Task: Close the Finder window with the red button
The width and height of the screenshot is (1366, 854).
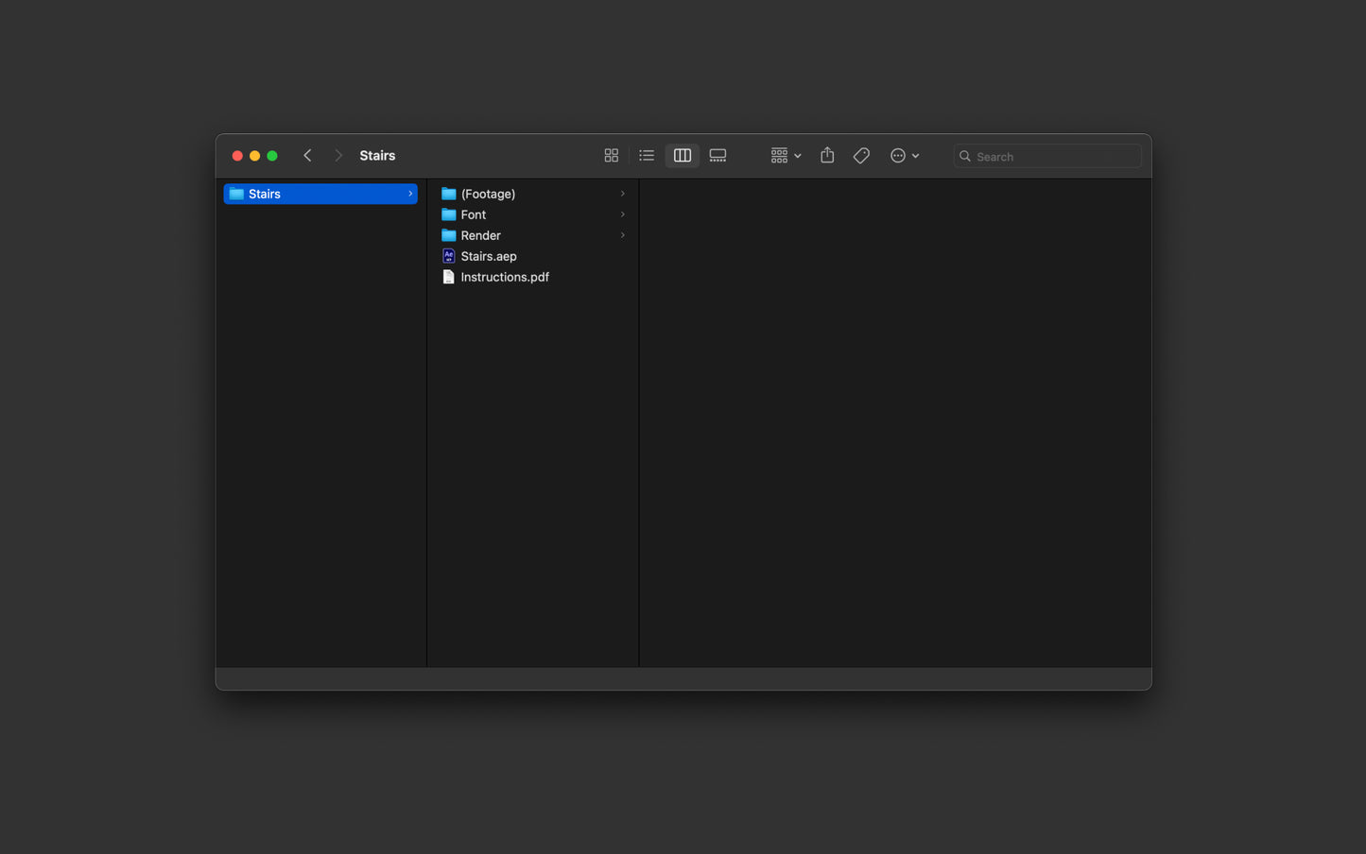Action: tap(237, 156)
